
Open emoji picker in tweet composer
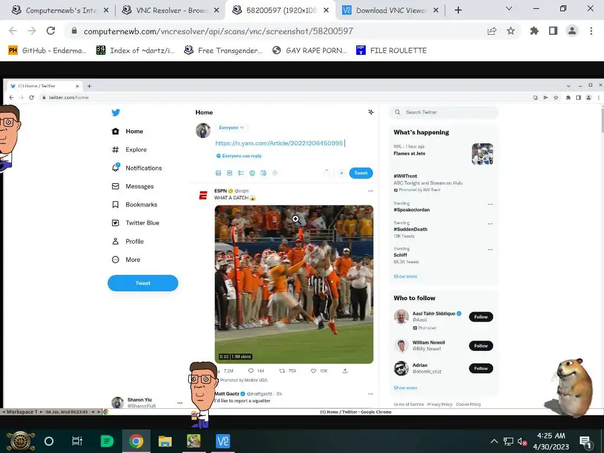click(252, 173)
